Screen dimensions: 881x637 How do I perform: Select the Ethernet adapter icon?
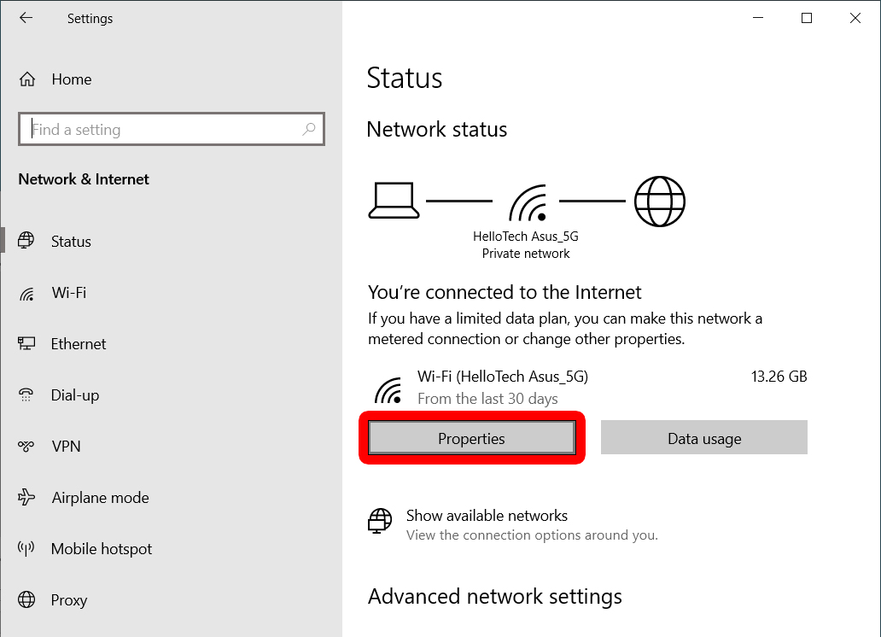(28, 343)
